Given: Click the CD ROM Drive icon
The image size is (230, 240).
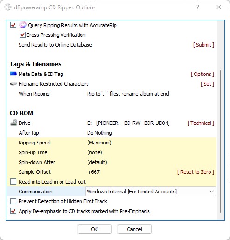Looking at the screenshot, I should click(14, 123).
